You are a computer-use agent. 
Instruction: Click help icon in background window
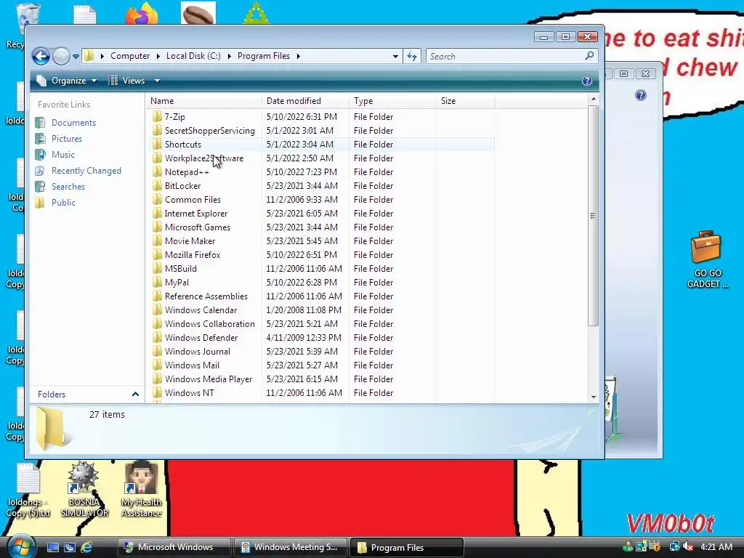tap(641, 95)
